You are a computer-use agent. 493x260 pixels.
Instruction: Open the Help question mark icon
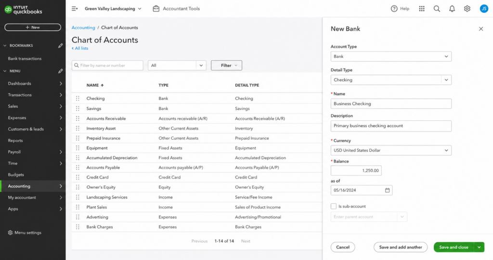(x=394, y=9)
